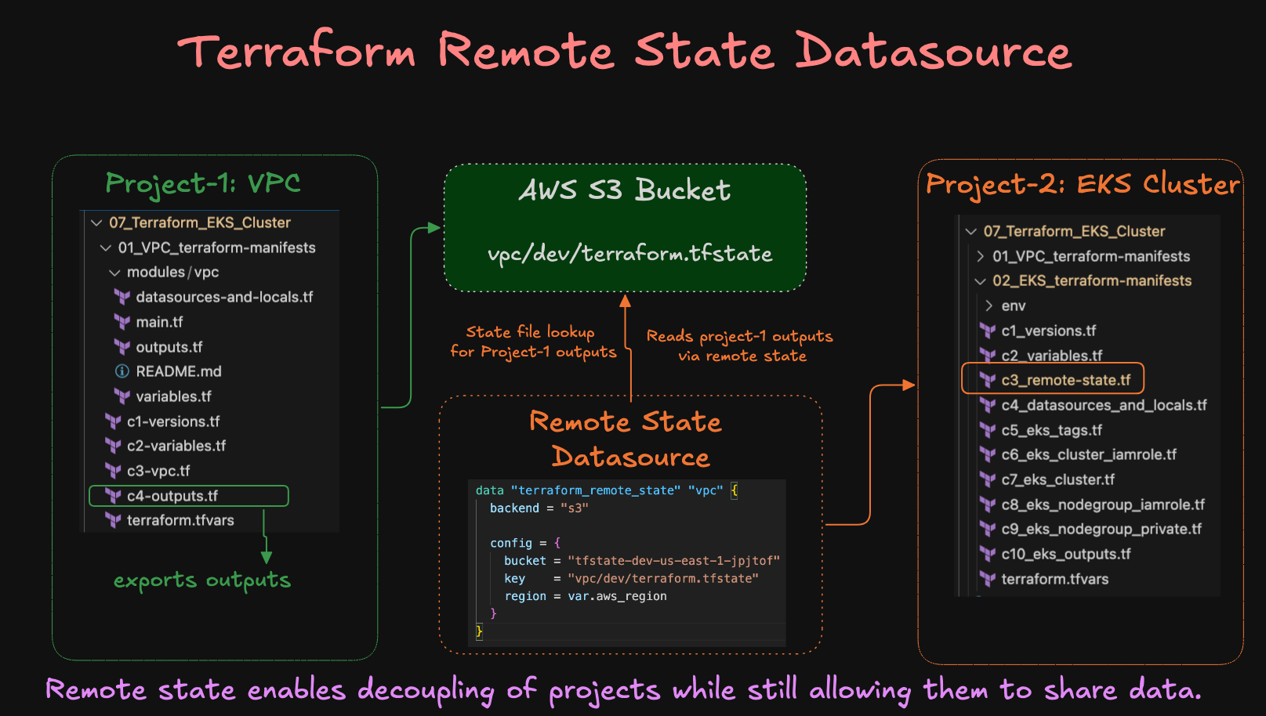Collapse the 02_EKS_terraform-manifests folder
Viewport: 1266px width, 716px height.
point(979,280)
